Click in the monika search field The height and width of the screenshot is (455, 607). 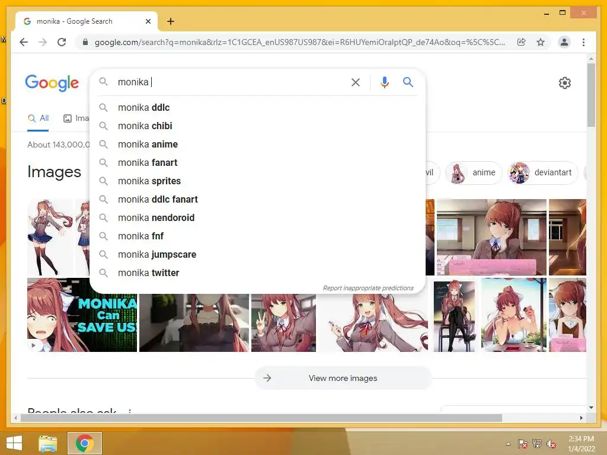pyautogui.click(x=231, y=82)
